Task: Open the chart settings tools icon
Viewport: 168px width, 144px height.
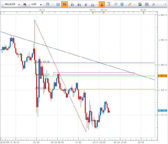Action: 154,4
